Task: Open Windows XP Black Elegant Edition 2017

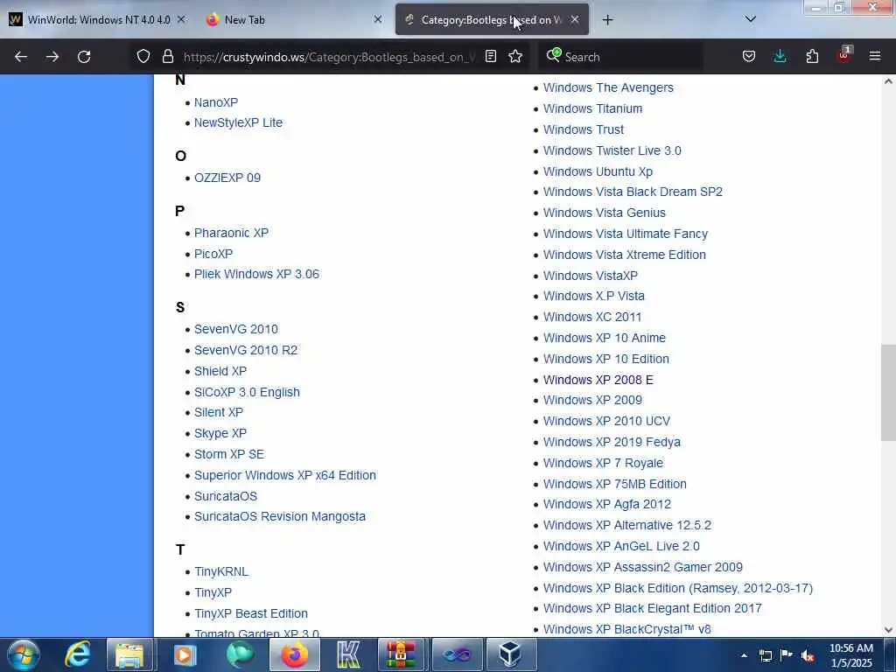Action: (x=653, y=608)
